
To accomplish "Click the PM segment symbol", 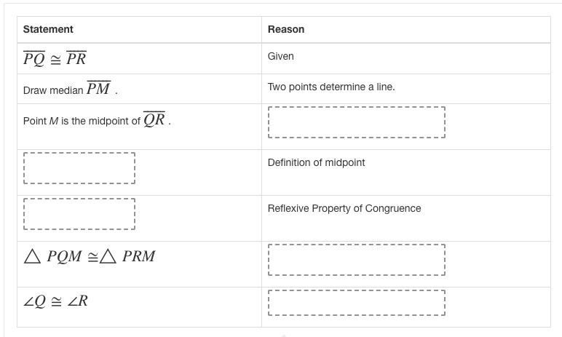I will coord(98,88).
